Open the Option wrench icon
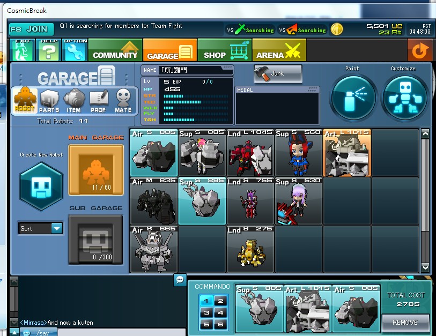Viewport: 436px width, 336px height. tap(75, 50)
